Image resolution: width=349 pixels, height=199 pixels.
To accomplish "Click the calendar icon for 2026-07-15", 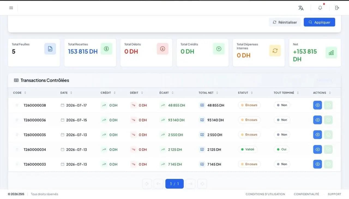I will 62,120.
